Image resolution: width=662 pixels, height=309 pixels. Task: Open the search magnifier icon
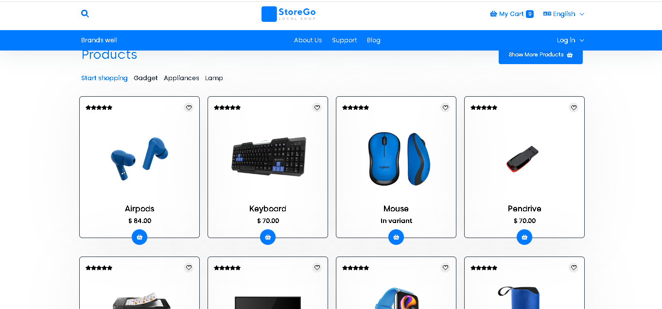[x=85, y=14]
